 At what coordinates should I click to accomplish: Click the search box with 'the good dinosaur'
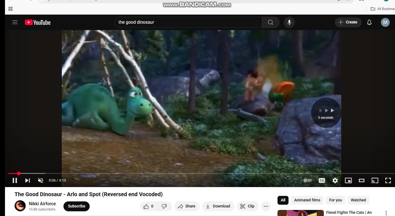tap(188, 22)
